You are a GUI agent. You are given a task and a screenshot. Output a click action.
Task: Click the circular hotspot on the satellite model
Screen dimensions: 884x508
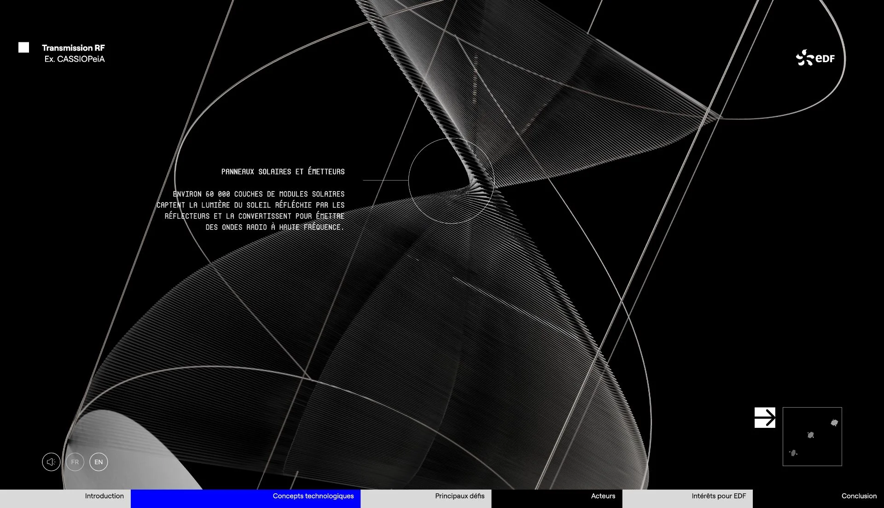(x=451, y=181)
